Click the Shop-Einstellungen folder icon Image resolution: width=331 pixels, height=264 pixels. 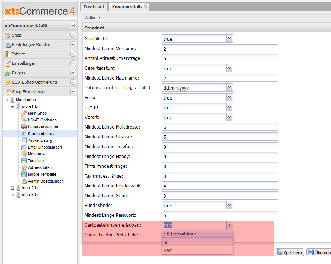tap(8, 92)
